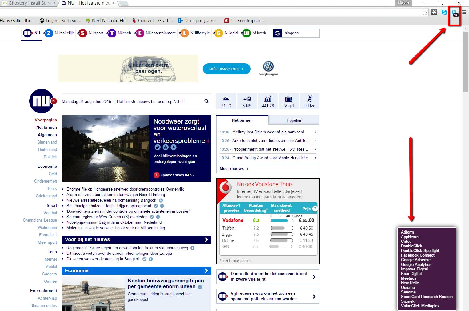Switch to the Populair tab
Screen dimensions: 469x311
pyautogui.click(x=294, y=120)
